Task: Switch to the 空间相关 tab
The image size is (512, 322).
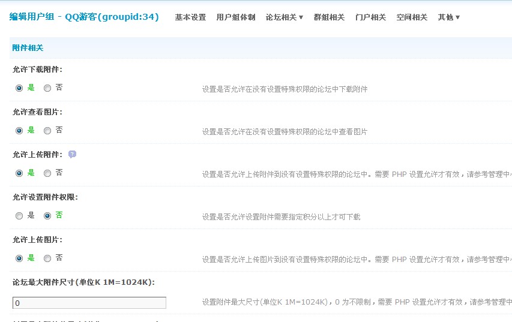Action: click(x=412, y=17)
